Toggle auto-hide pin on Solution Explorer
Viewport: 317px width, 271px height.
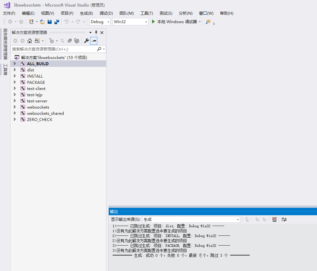pyautogui.click(x=96, y=32)
